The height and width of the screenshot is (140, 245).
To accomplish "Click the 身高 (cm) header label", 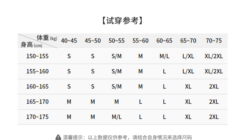I will tap(32, 45).
